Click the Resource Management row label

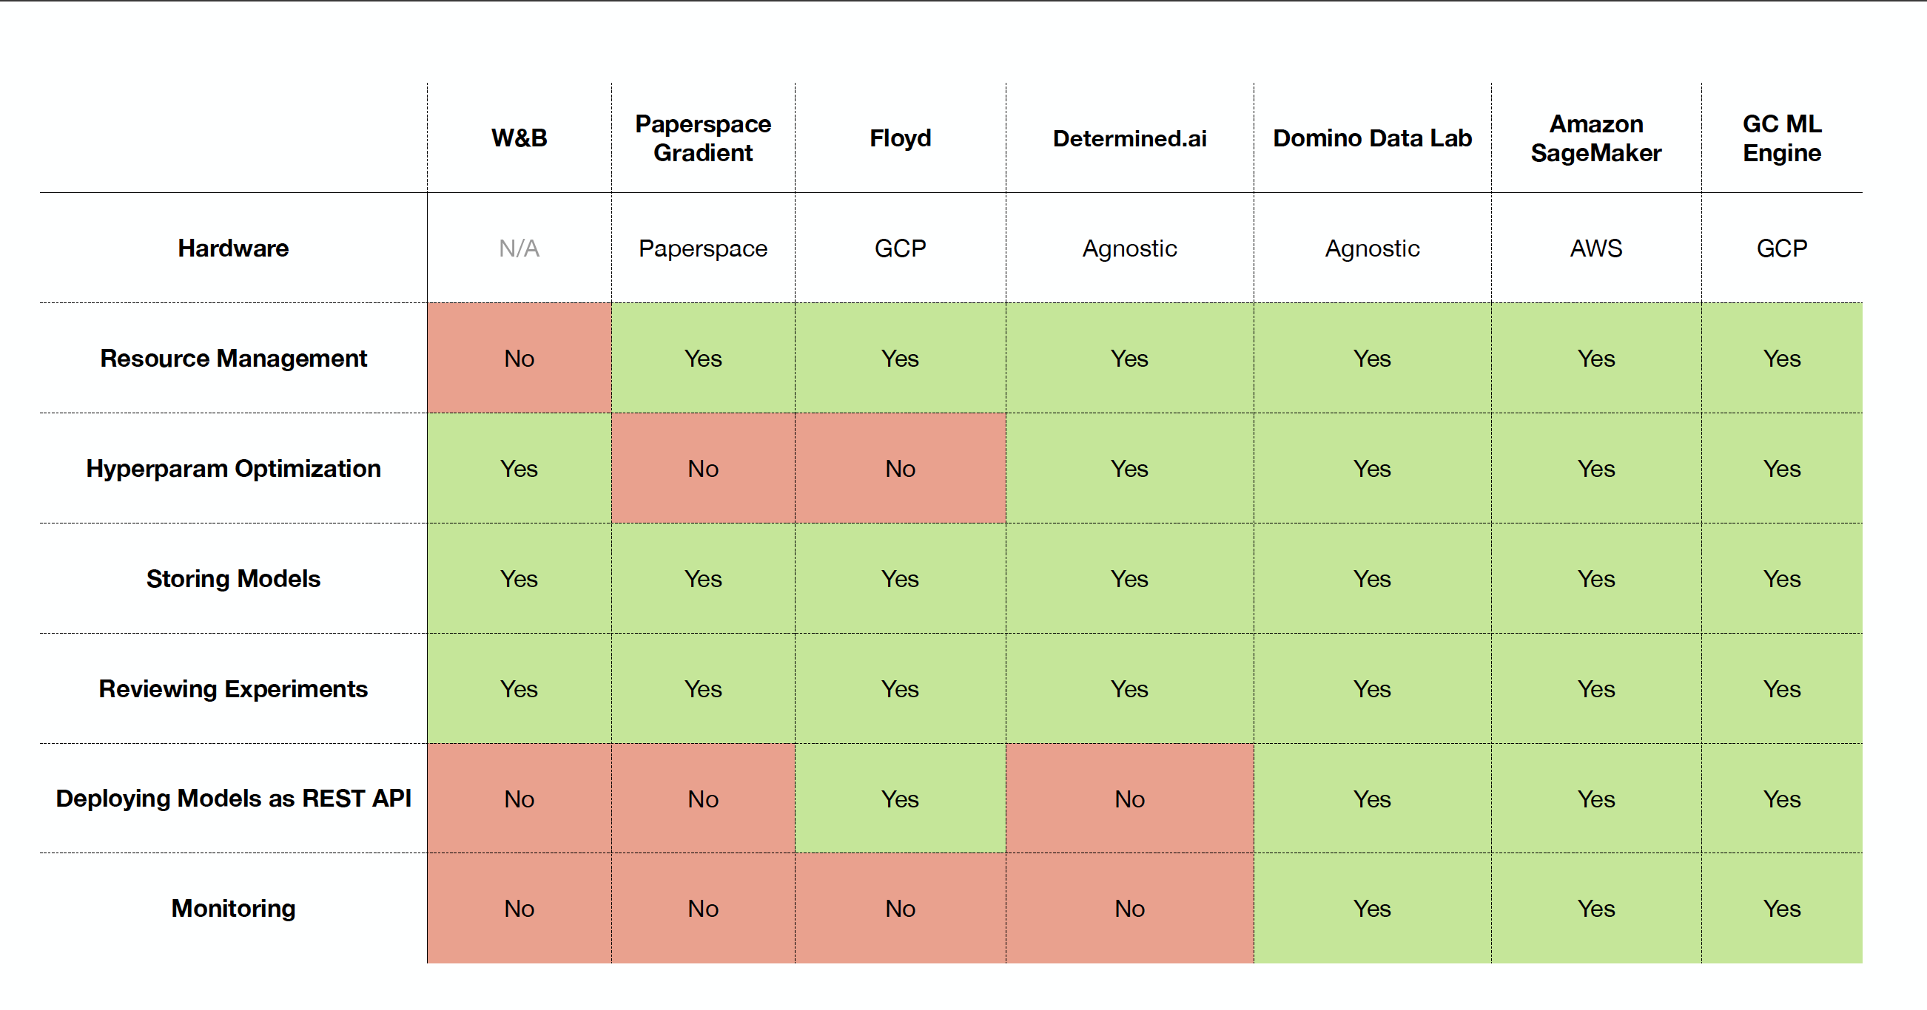pos(233,358)
